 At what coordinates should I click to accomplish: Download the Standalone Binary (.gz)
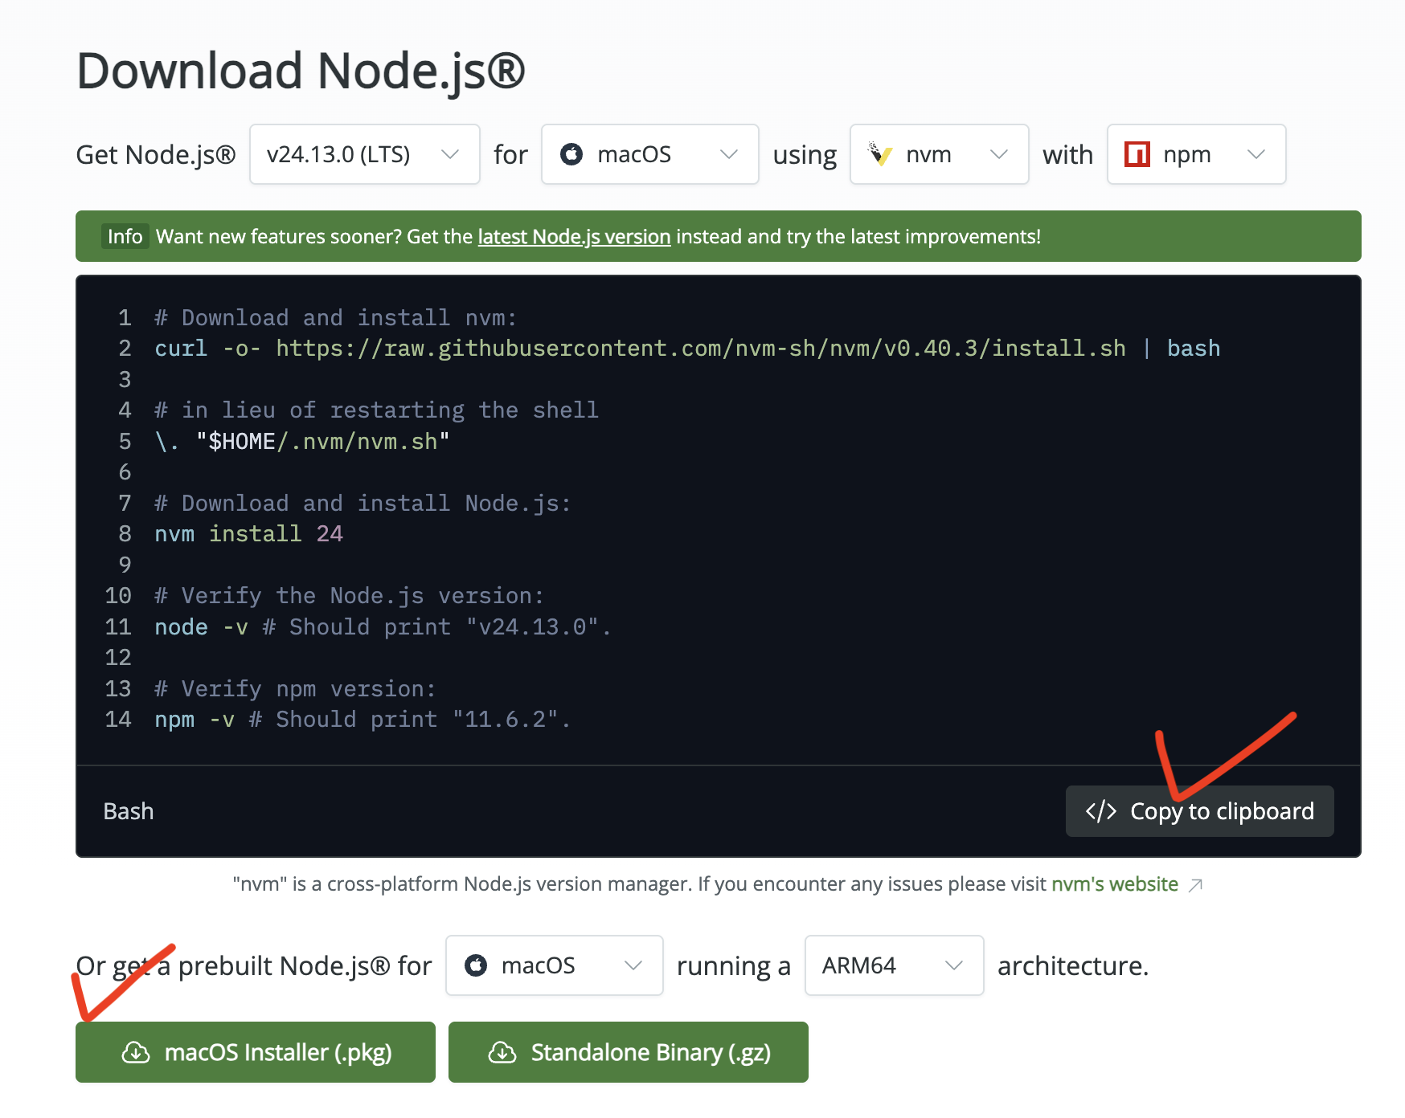[x=629, y=1052]
